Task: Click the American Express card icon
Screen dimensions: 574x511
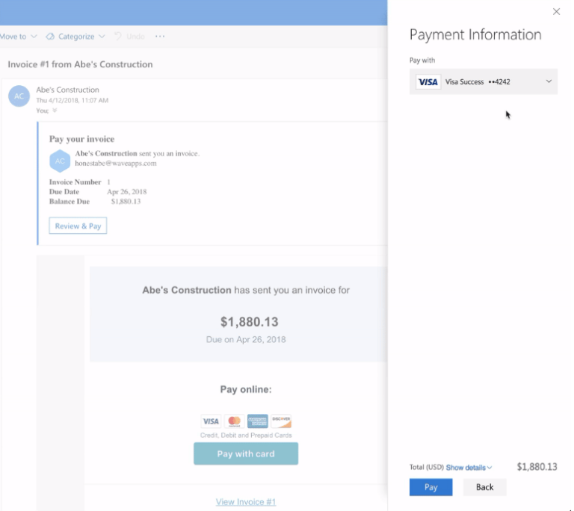Action: tap(258, 421)
